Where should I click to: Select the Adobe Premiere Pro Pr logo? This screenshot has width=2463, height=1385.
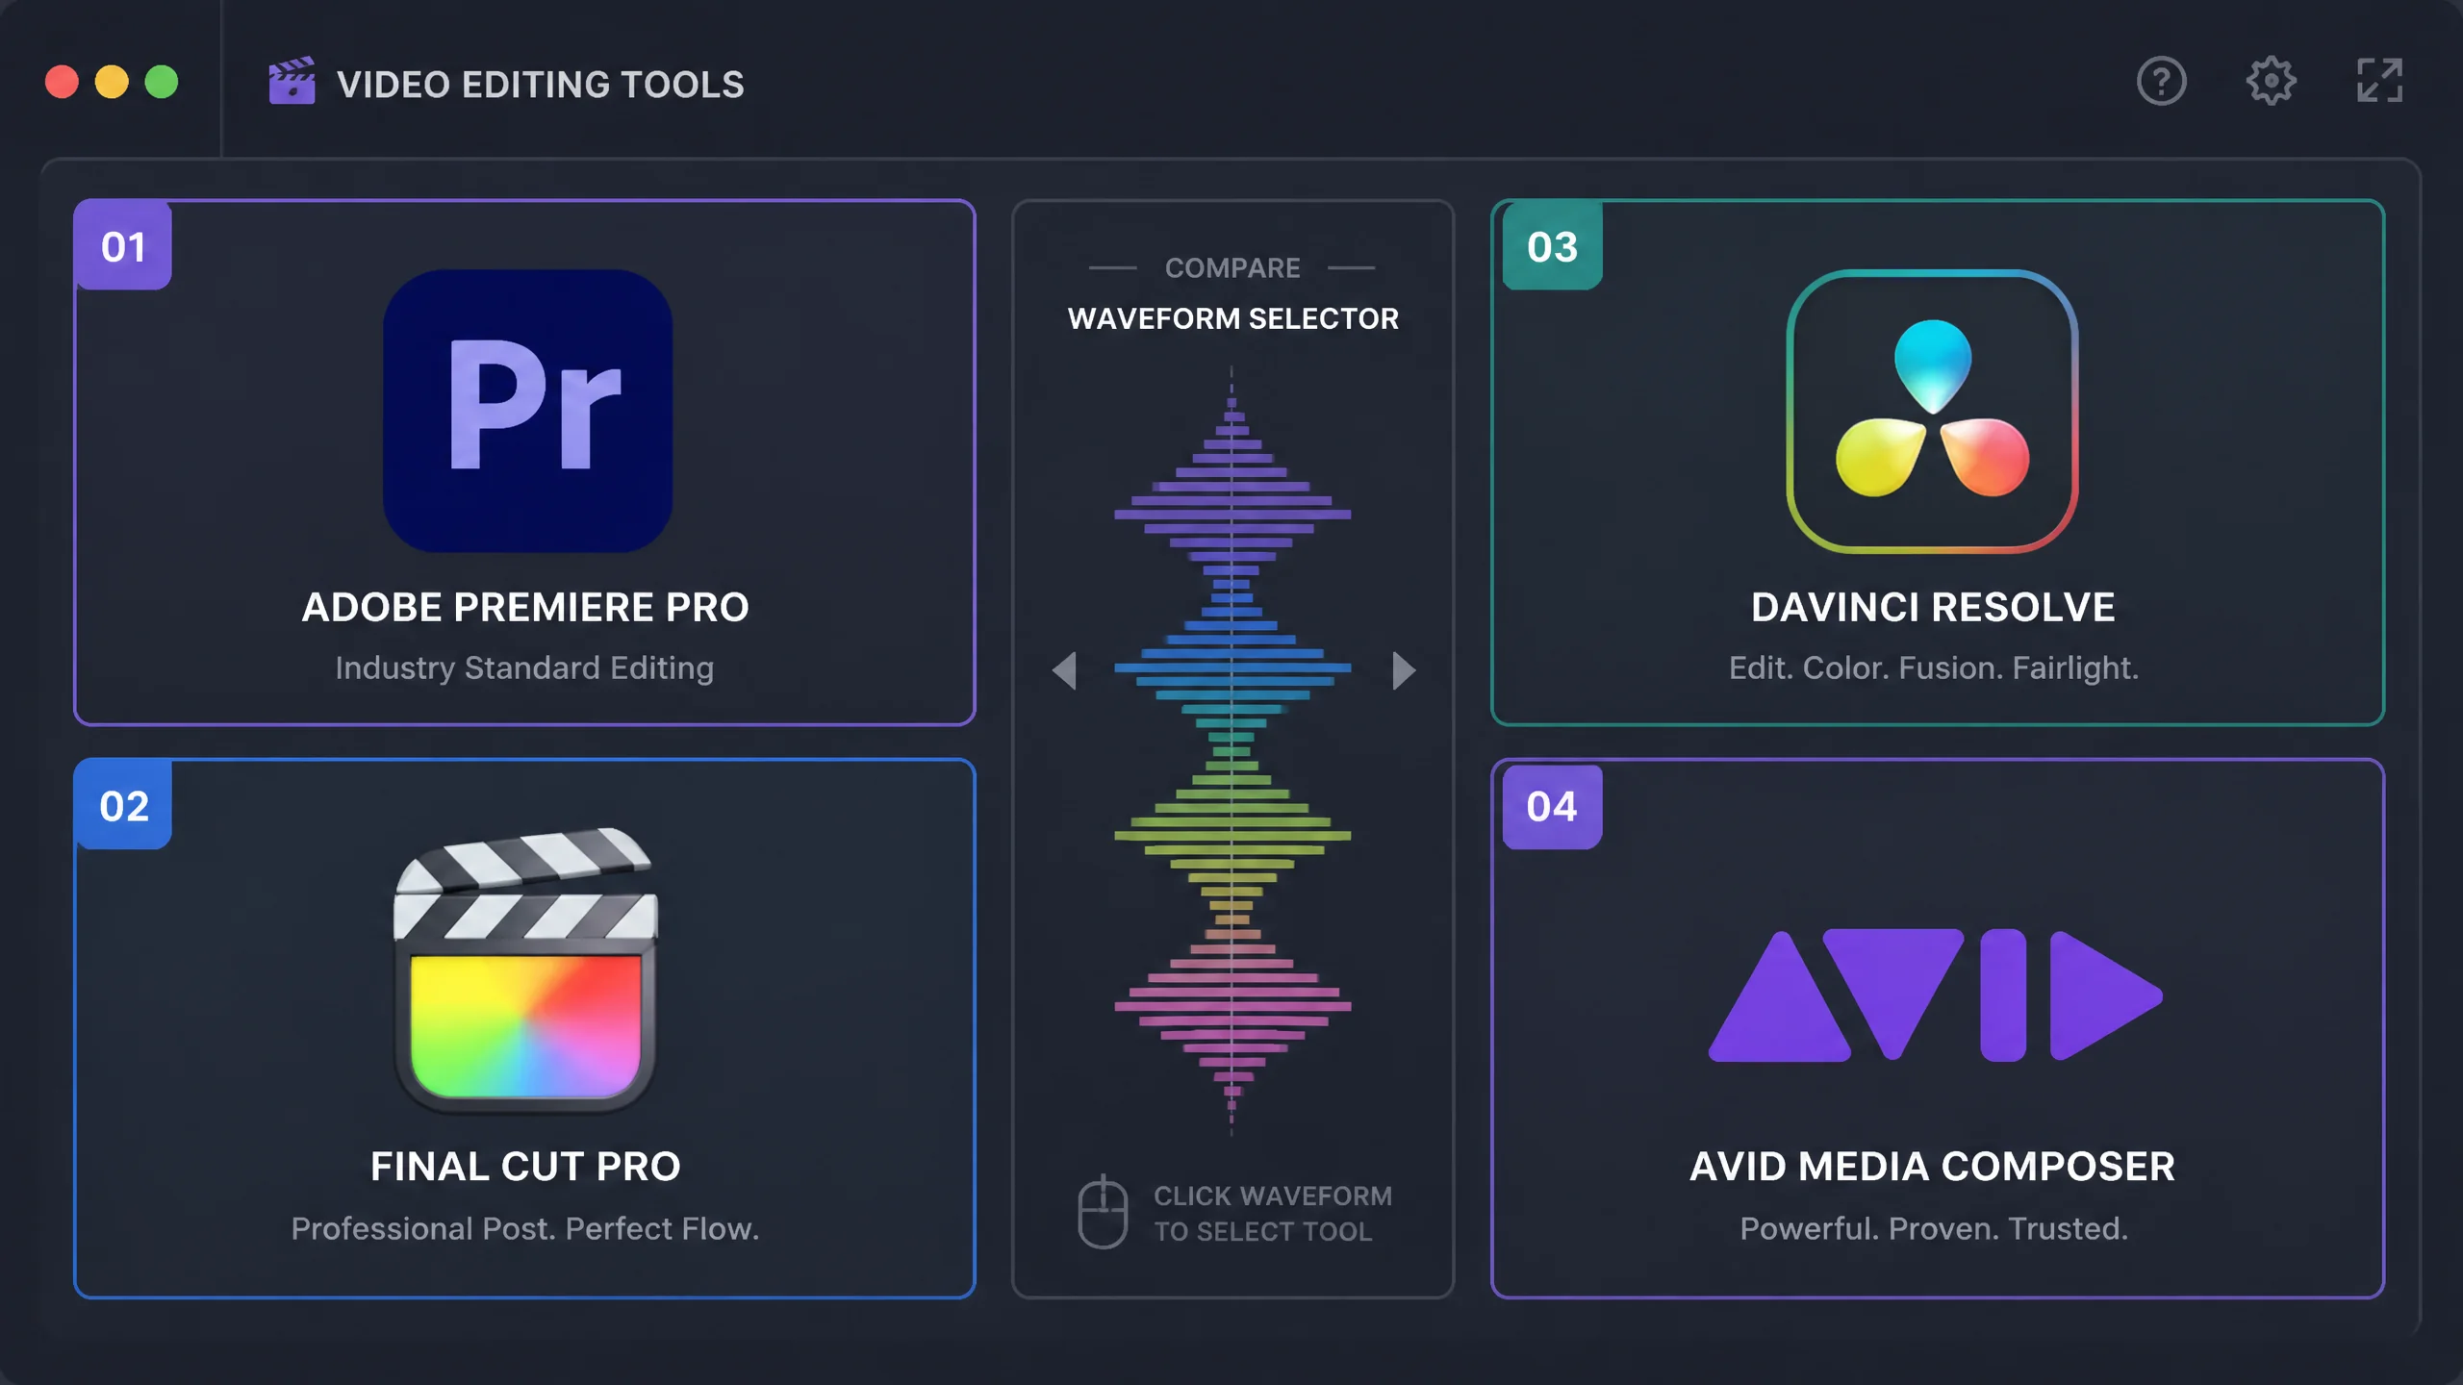(x=527, y=411)
